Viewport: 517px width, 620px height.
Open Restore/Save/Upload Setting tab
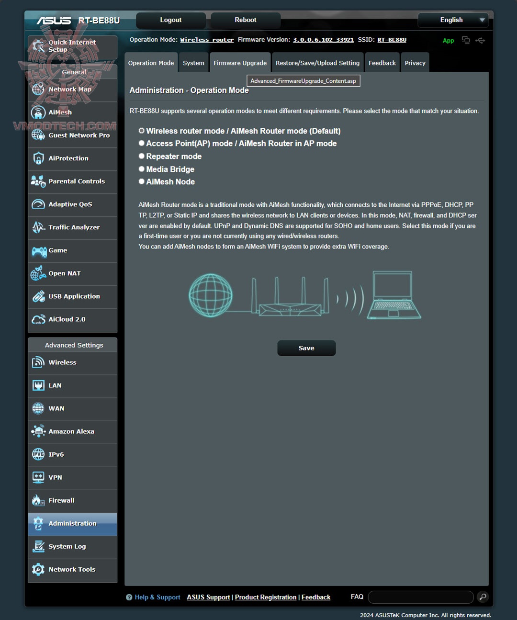[317, 63]
